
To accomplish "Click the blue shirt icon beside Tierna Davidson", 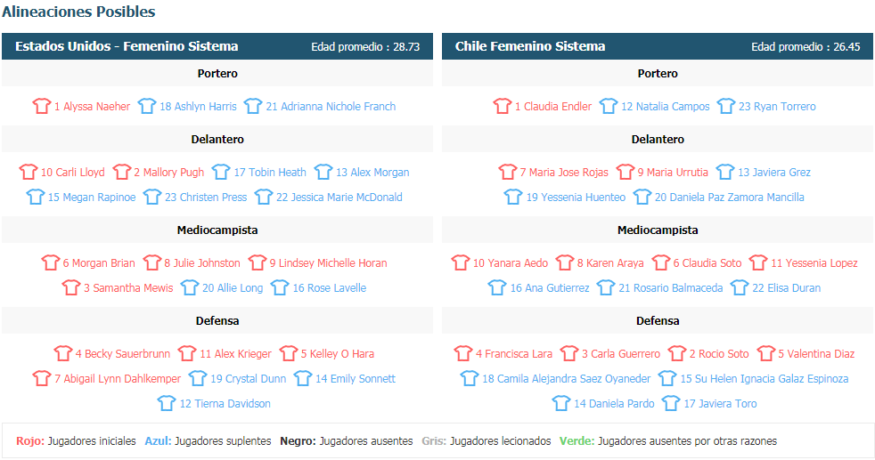I will coord(167,403).
